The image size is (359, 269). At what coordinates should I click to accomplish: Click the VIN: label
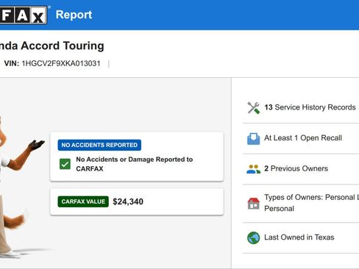pos(12,64)
